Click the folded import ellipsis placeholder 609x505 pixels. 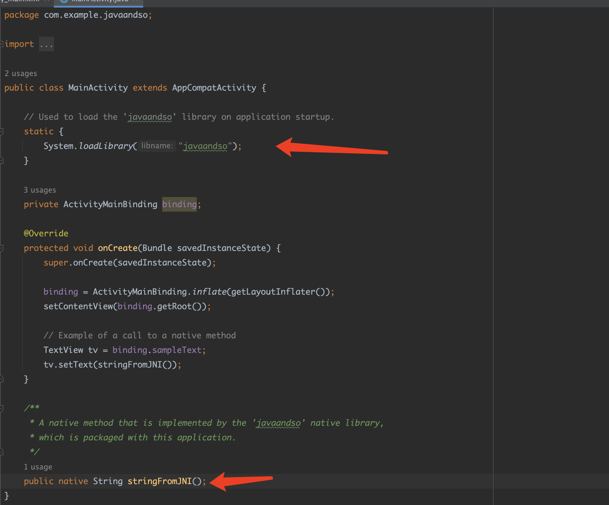tap(46, 44)
